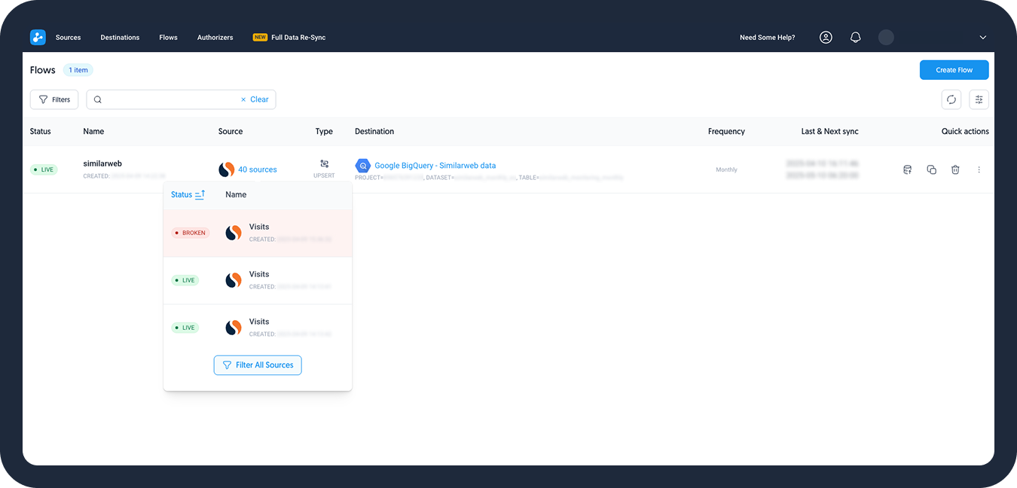Image resolution: width=1017 pixels, height=488 pixels.
Task: Click the Monthly frequency value
Action: point(726,169)
